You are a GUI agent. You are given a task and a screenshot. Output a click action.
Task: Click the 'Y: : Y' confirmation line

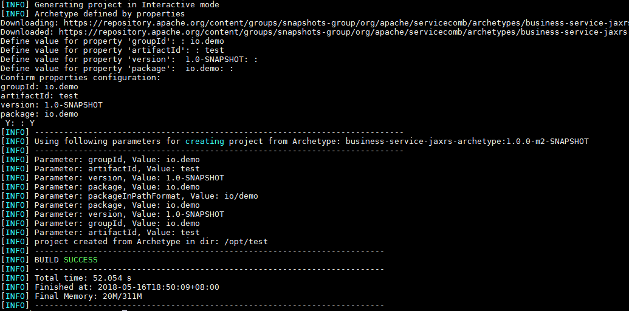click(x=19, y=123)
